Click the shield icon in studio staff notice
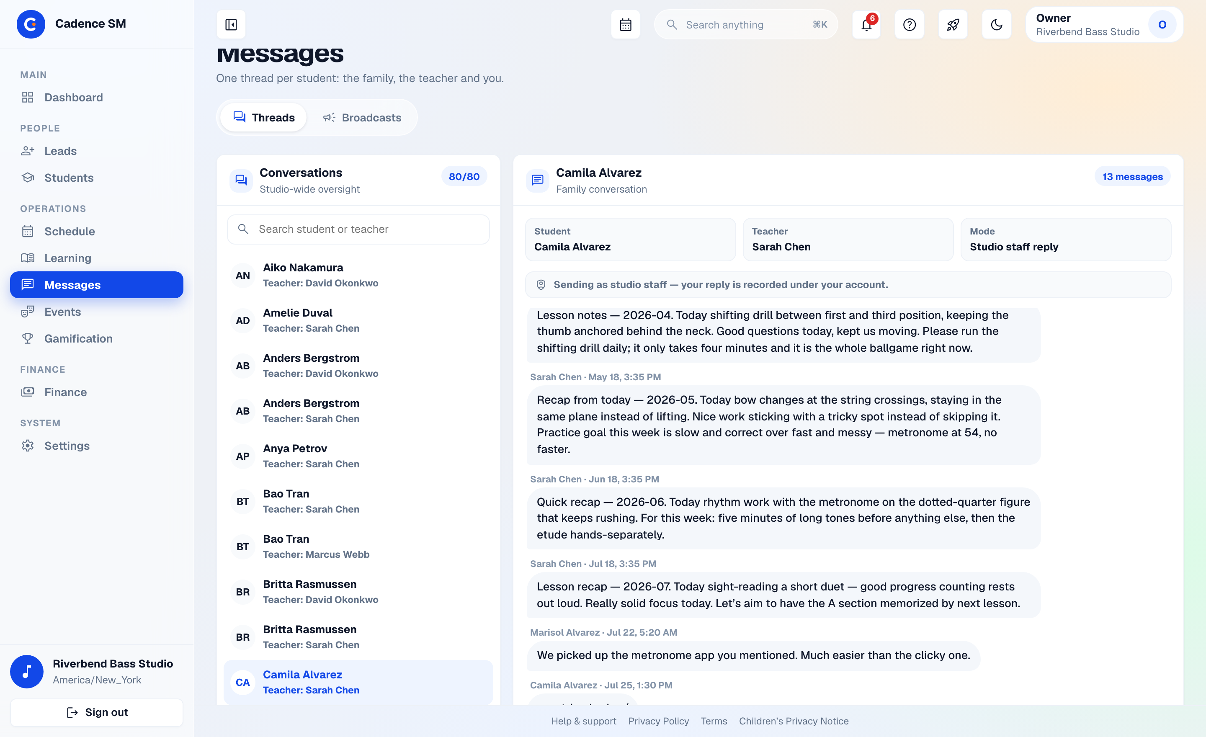The width and height of the screenshot is (1206, 737). tap(541, 285)
